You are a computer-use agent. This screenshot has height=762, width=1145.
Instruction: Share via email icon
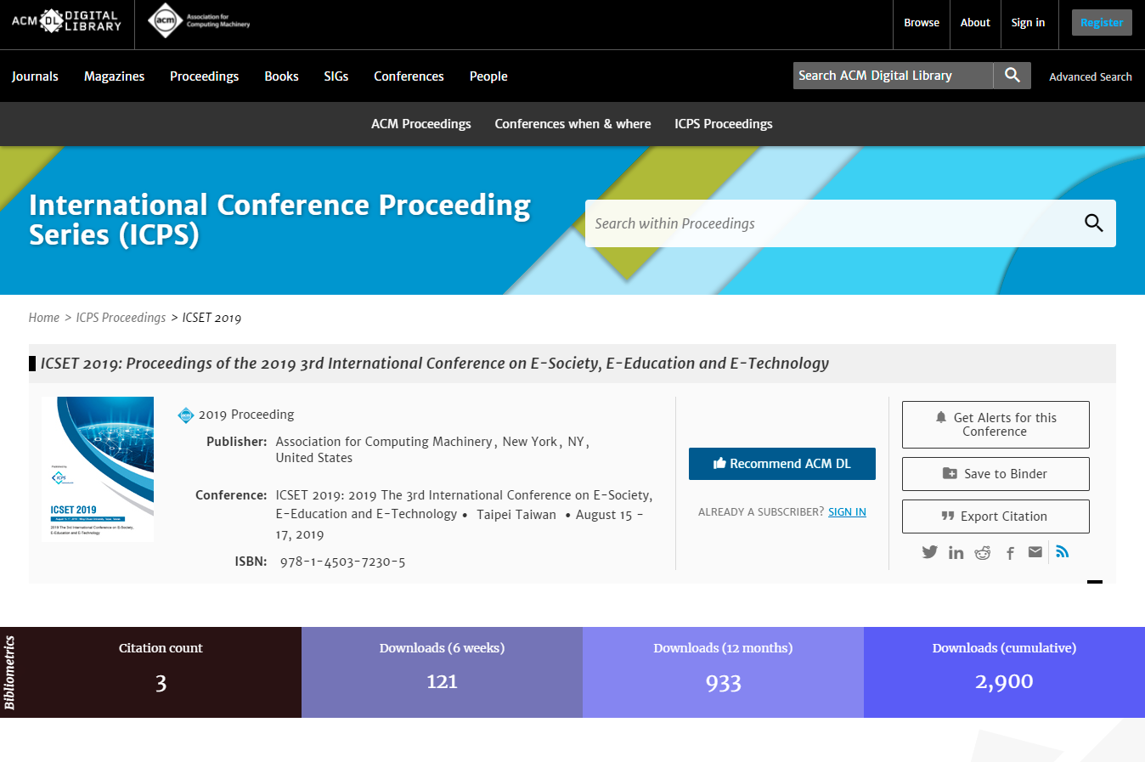point(1035,552)
